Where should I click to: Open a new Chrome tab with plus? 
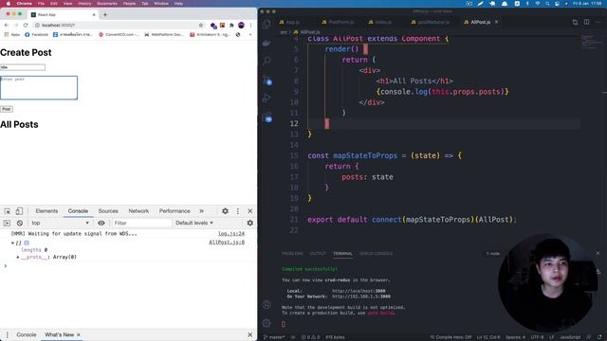pos(105,15)
